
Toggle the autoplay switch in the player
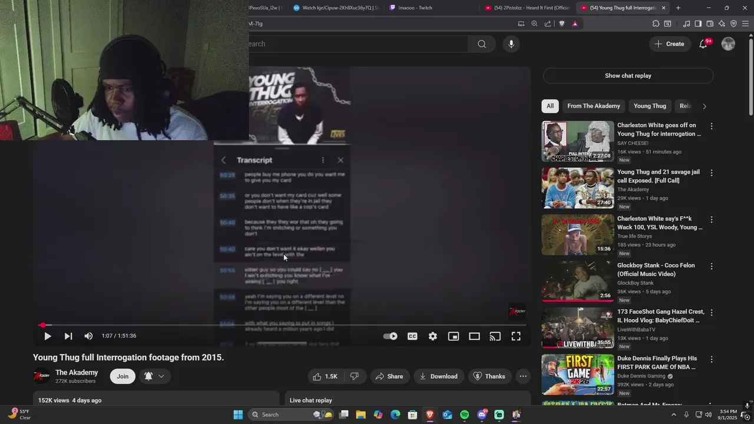[390, 336]
